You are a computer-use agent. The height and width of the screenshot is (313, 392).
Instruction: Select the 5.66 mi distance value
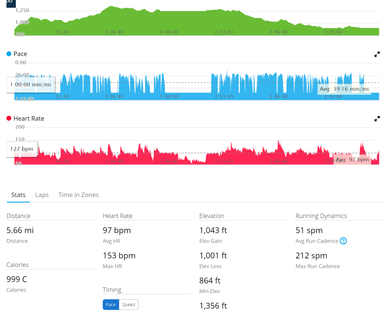pos(20,230)
